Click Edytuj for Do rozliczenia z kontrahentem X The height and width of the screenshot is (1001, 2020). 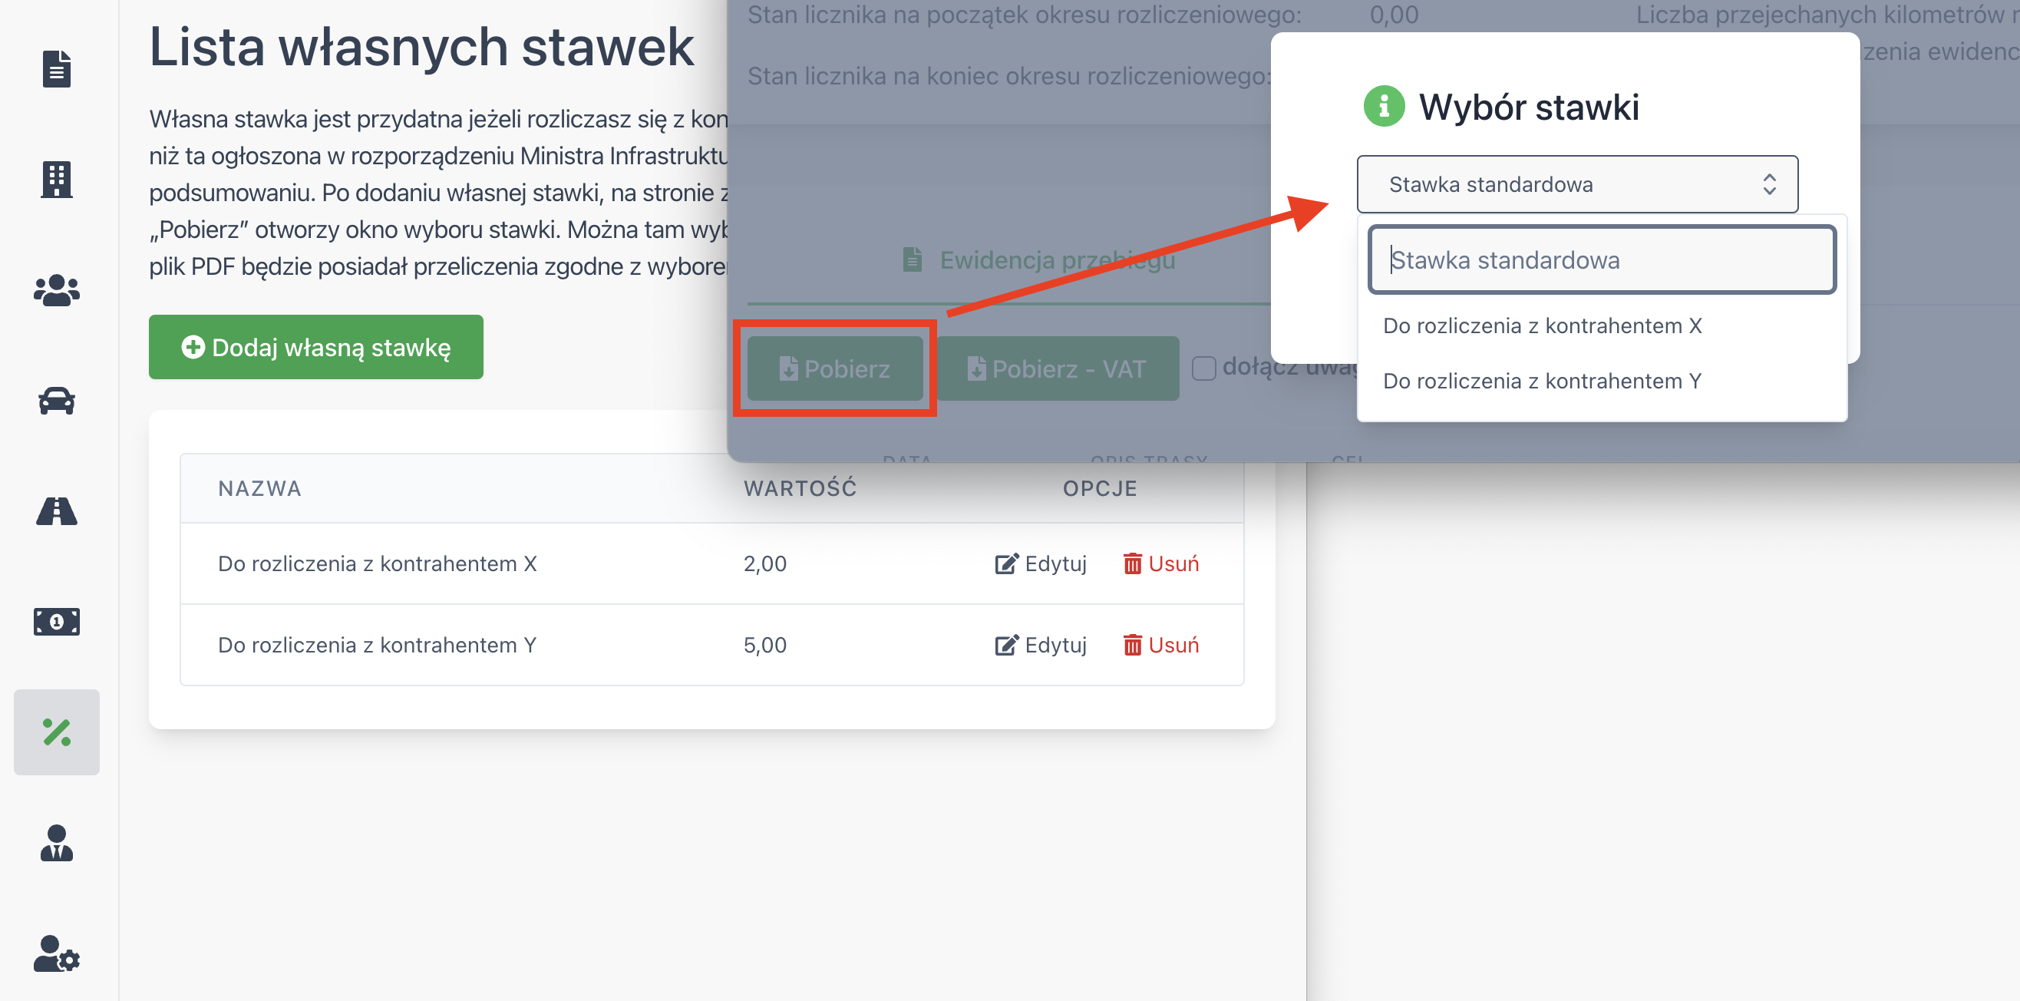point(1041,563)
